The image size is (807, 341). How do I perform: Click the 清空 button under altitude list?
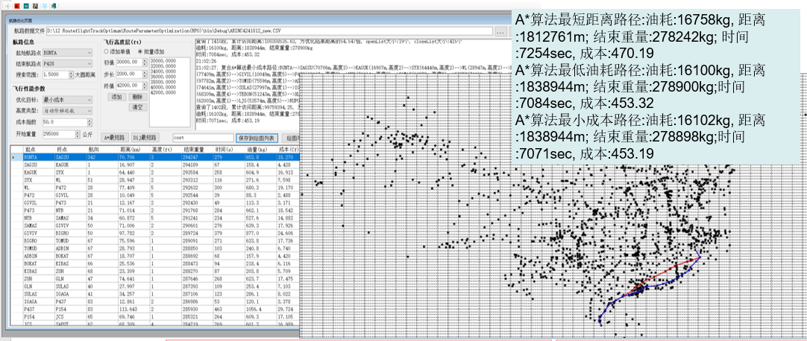click(137, 107)
